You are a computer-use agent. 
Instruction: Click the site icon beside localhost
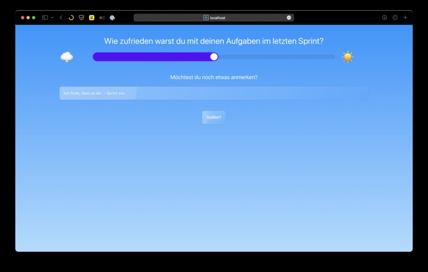click(206, 17)
